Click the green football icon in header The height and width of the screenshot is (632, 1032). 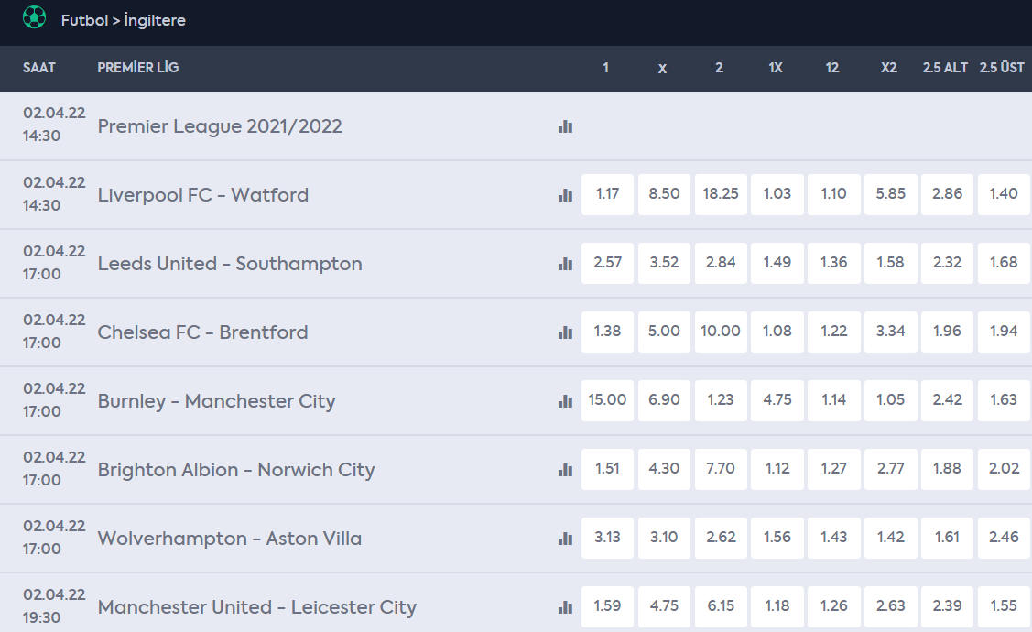[x=34, y=17]
